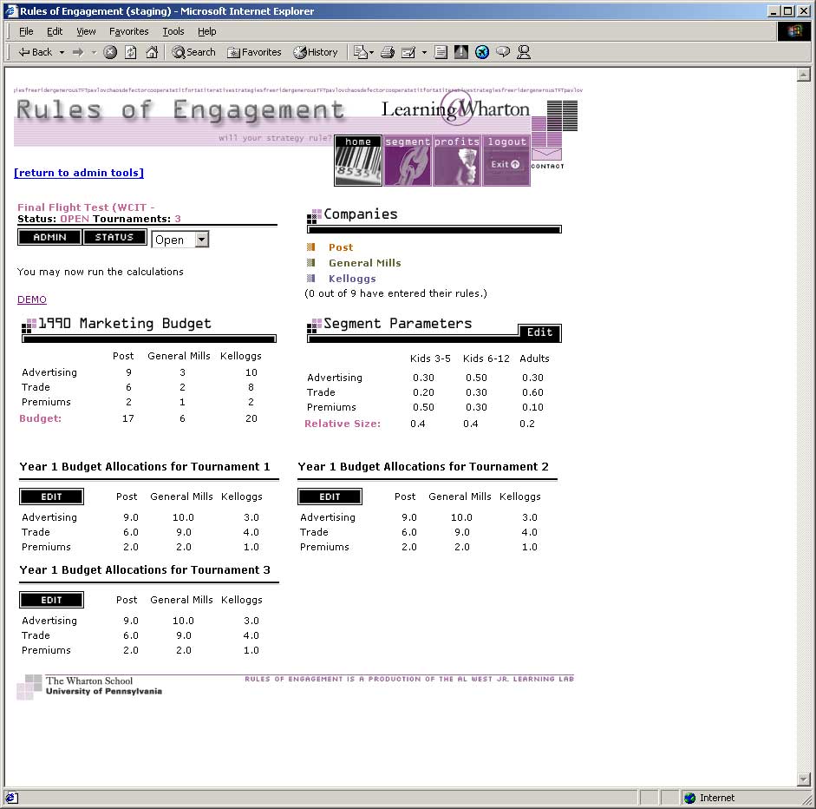Screen dimensions: 816x809
Task: Open the View menu
Action: click(86, 31)
